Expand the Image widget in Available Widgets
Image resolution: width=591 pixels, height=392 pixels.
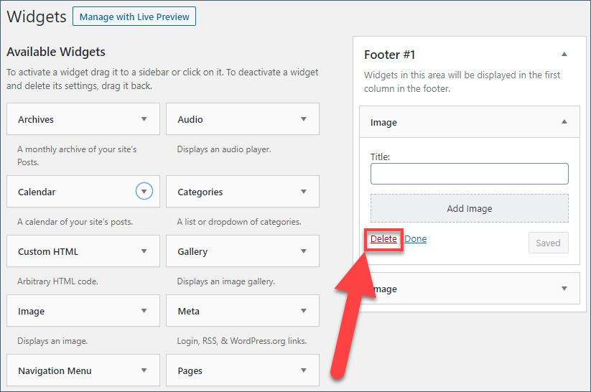[144, 311]
